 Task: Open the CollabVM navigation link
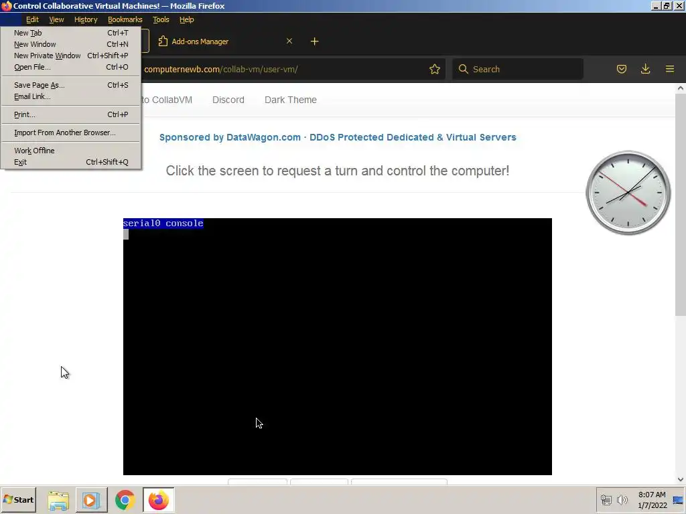coord(167,100)
